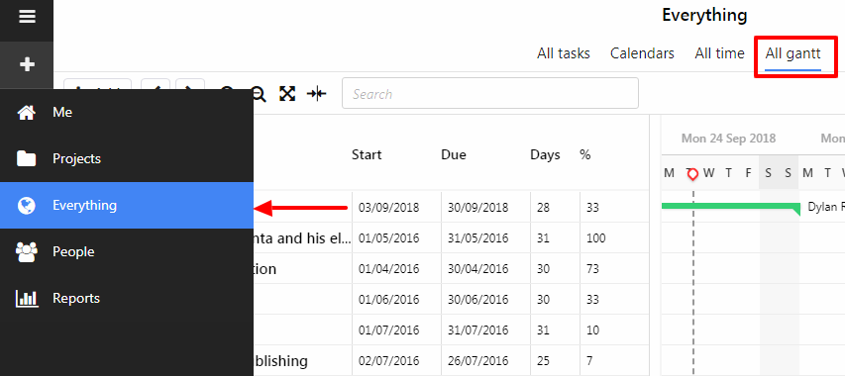
Task: Click the expand-to-fullscreen arrows icon
Action: [x=287, y=94]
